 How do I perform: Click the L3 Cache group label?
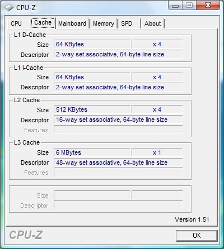(x=27, y=142)
